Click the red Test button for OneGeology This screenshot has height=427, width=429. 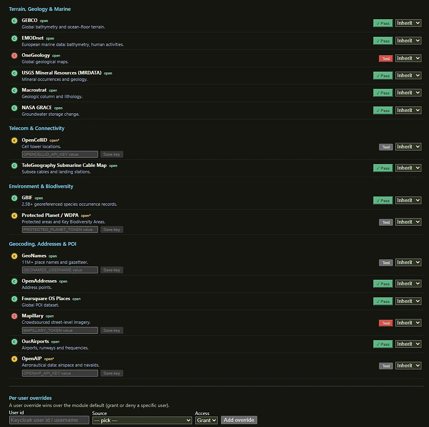pos(386,58)
